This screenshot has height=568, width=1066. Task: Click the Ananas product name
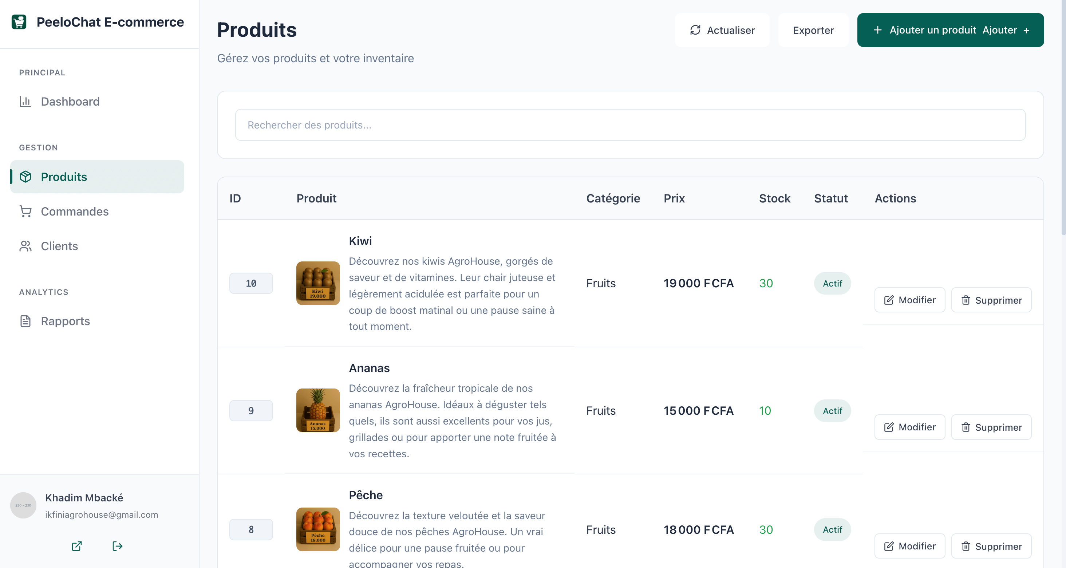[369, 368]
